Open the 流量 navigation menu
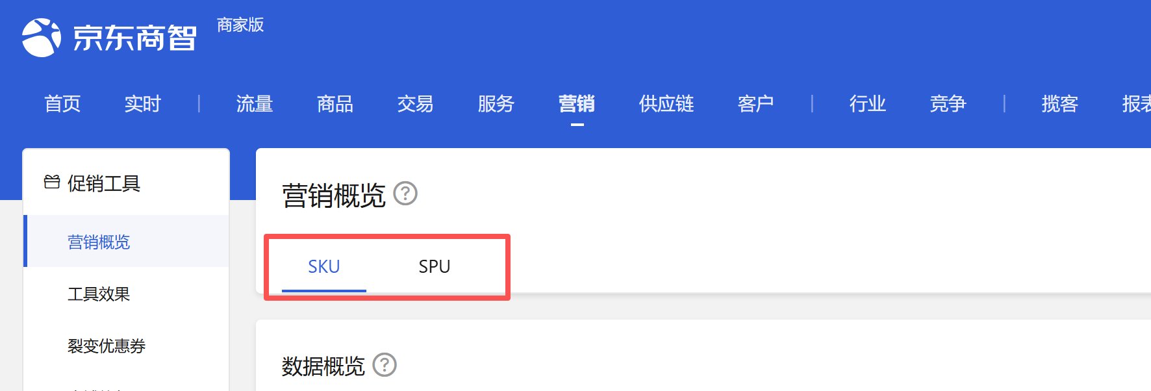 point(255,104)
